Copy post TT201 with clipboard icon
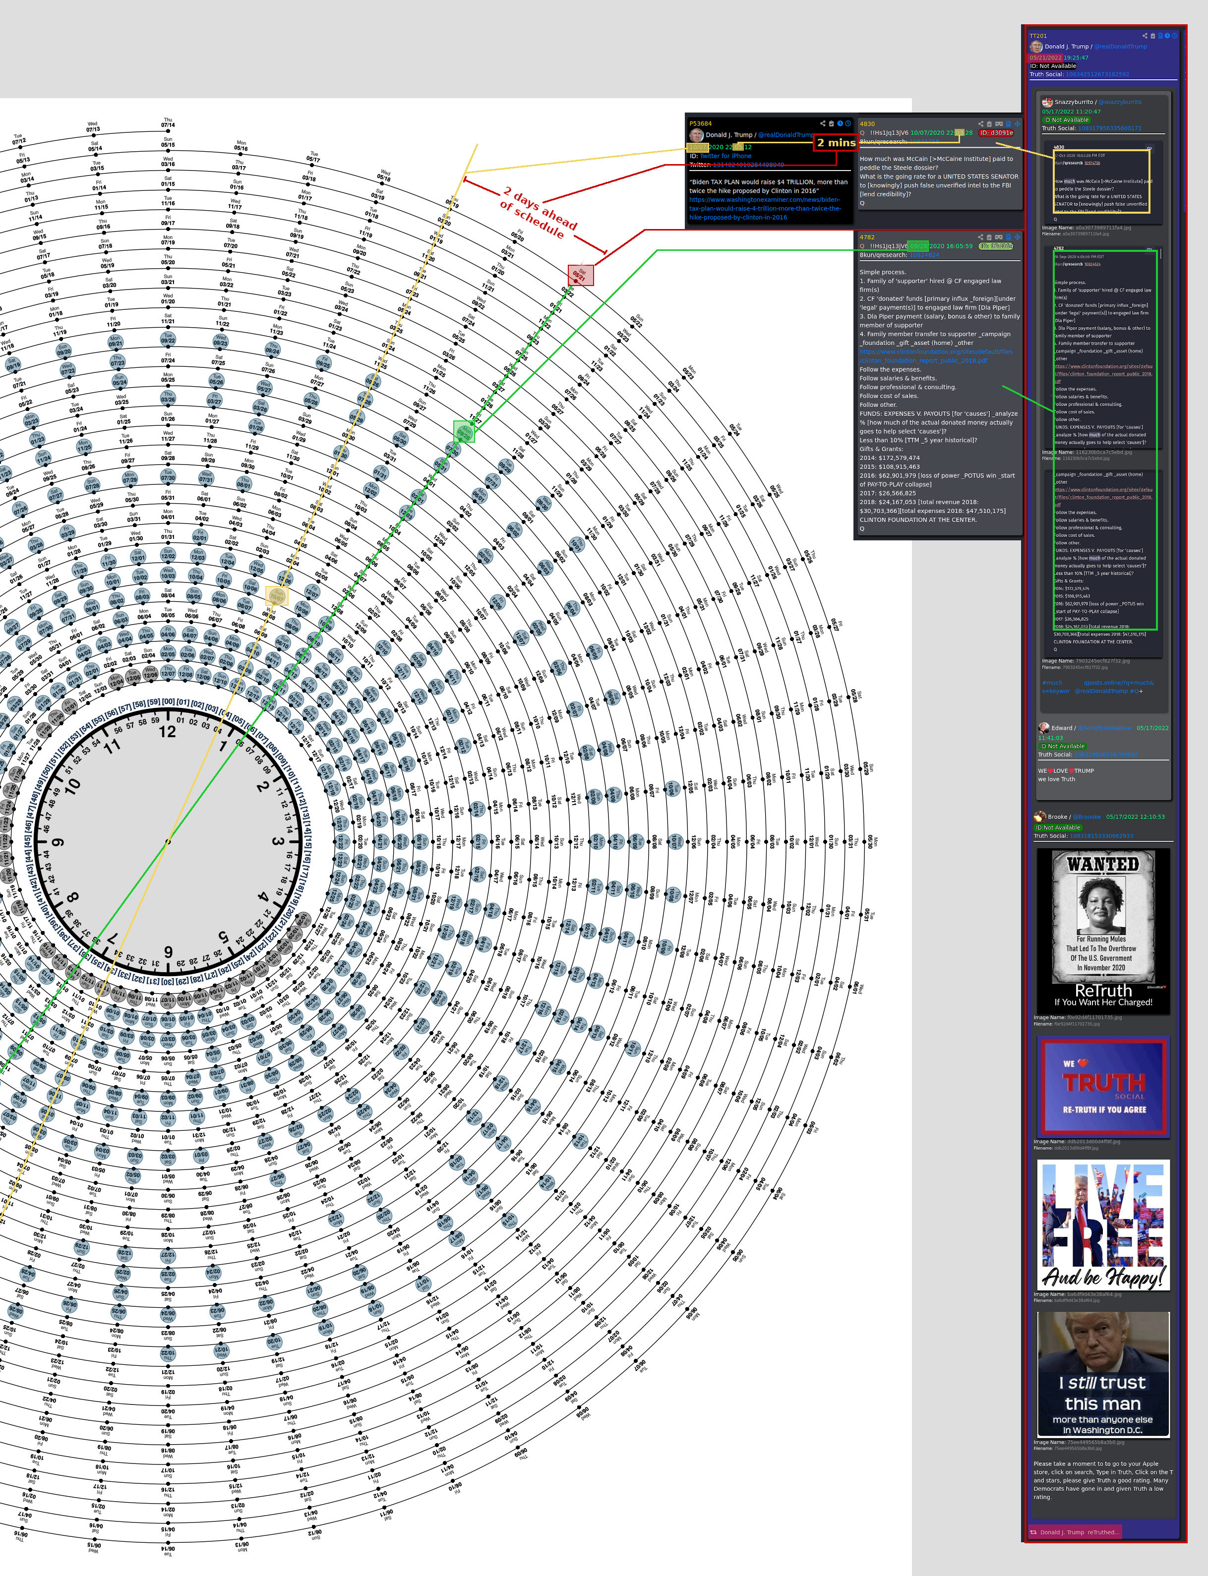Viewport: 1208px width, 1576px height. pyautogui.click(x=1152, y=36)
